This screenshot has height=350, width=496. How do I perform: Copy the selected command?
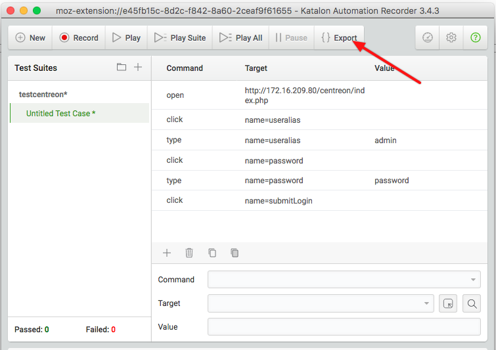[212, 253]
